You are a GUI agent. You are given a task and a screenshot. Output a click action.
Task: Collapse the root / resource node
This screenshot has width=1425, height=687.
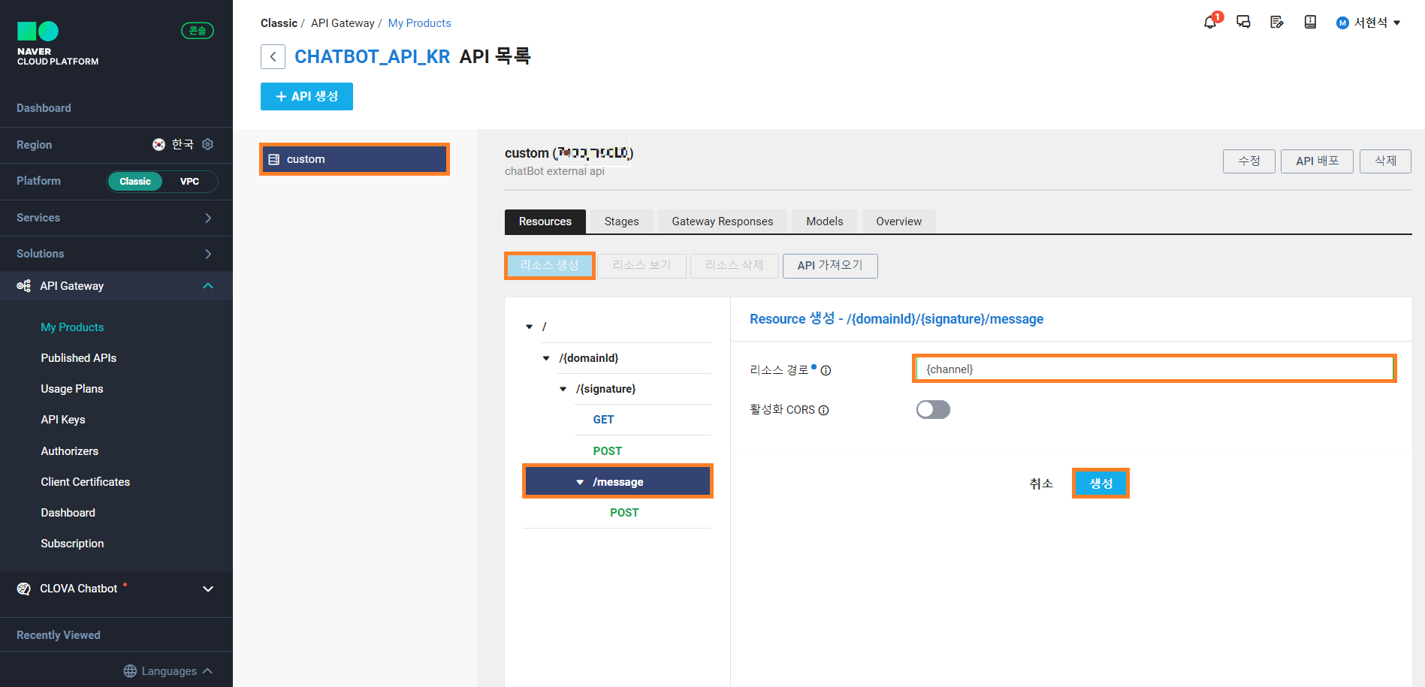pos(529,327)
